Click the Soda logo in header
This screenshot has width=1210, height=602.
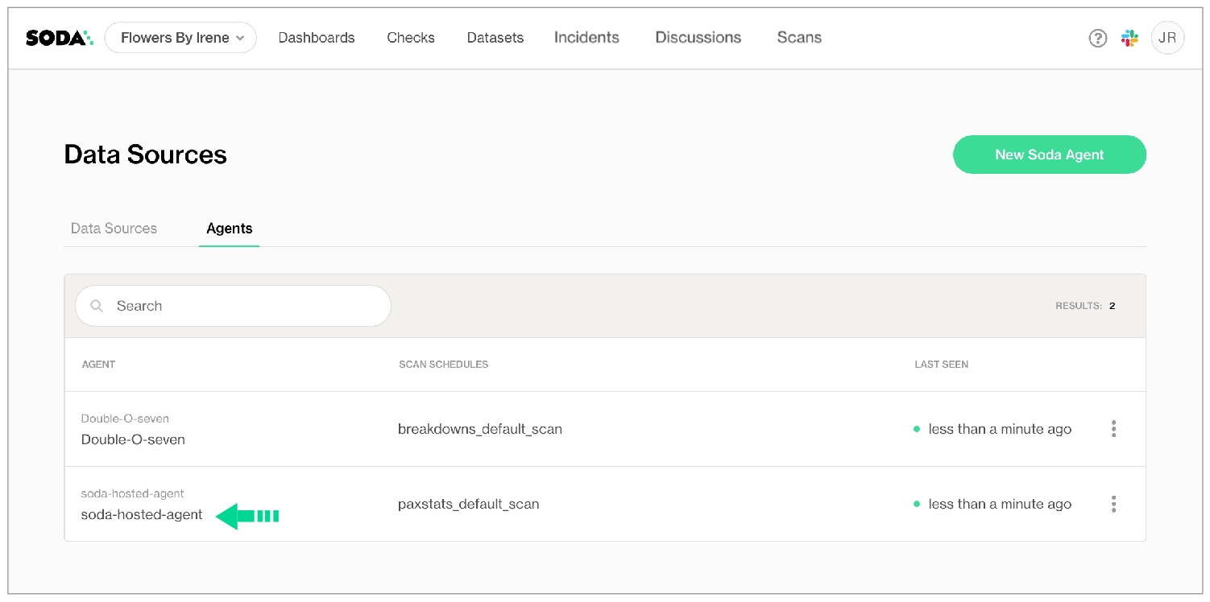point(59,38)
